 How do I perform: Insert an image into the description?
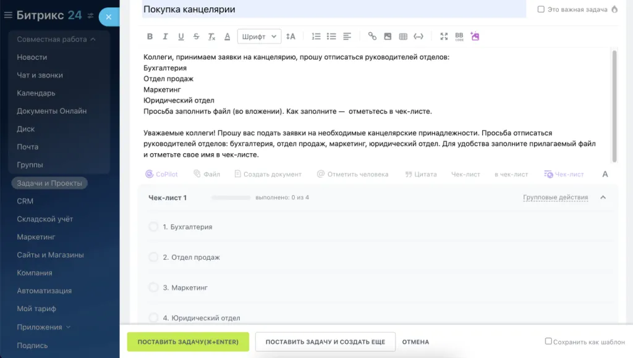[x=388, y=36]
